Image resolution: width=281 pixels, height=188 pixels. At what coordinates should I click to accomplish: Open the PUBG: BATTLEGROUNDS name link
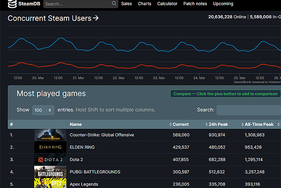pos(95,172)
